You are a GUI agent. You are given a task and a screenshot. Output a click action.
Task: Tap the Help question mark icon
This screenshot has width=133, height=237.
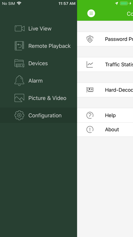90,115
